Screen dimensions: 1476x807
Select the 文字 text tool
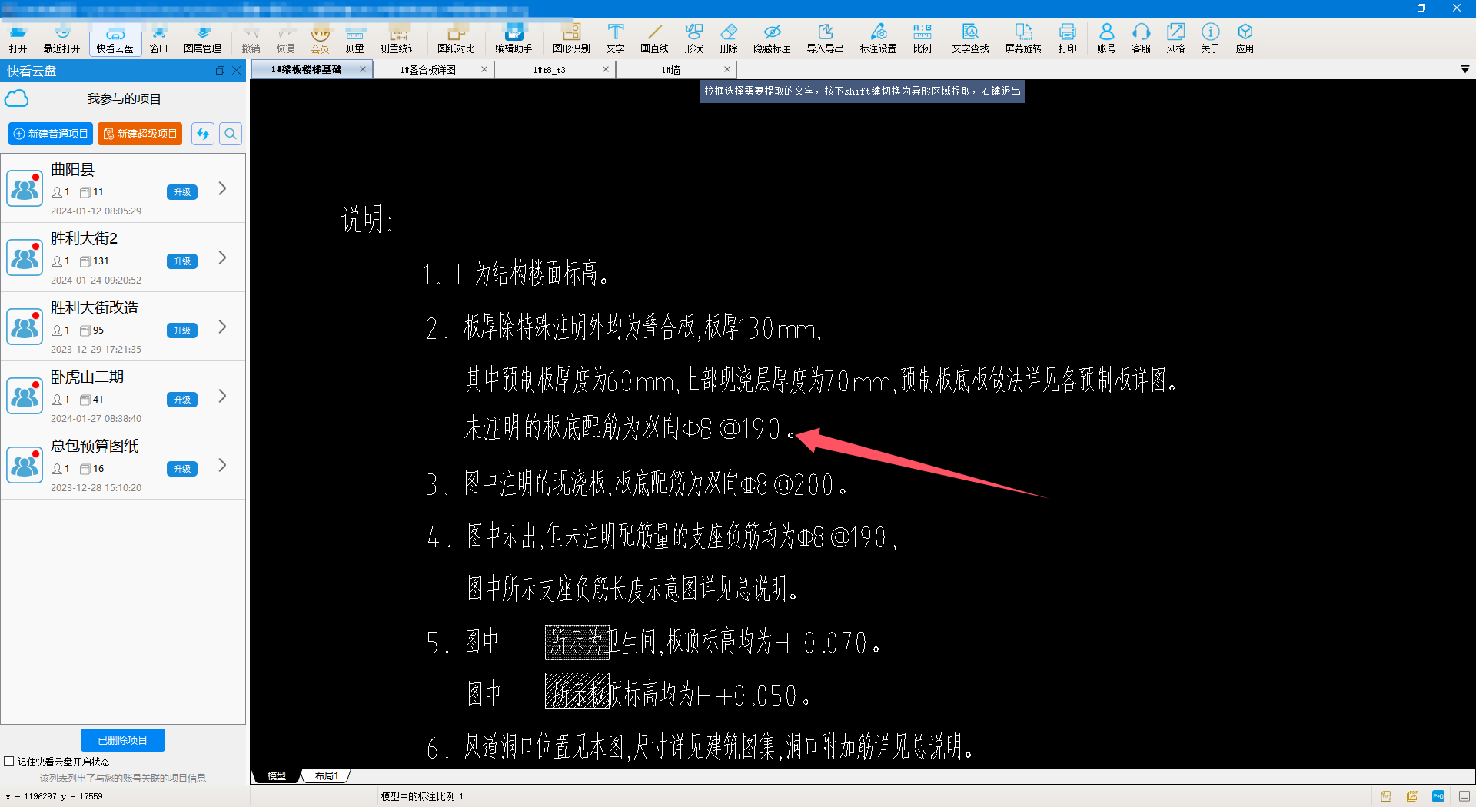pyautogui.click(x=615, y=38)
